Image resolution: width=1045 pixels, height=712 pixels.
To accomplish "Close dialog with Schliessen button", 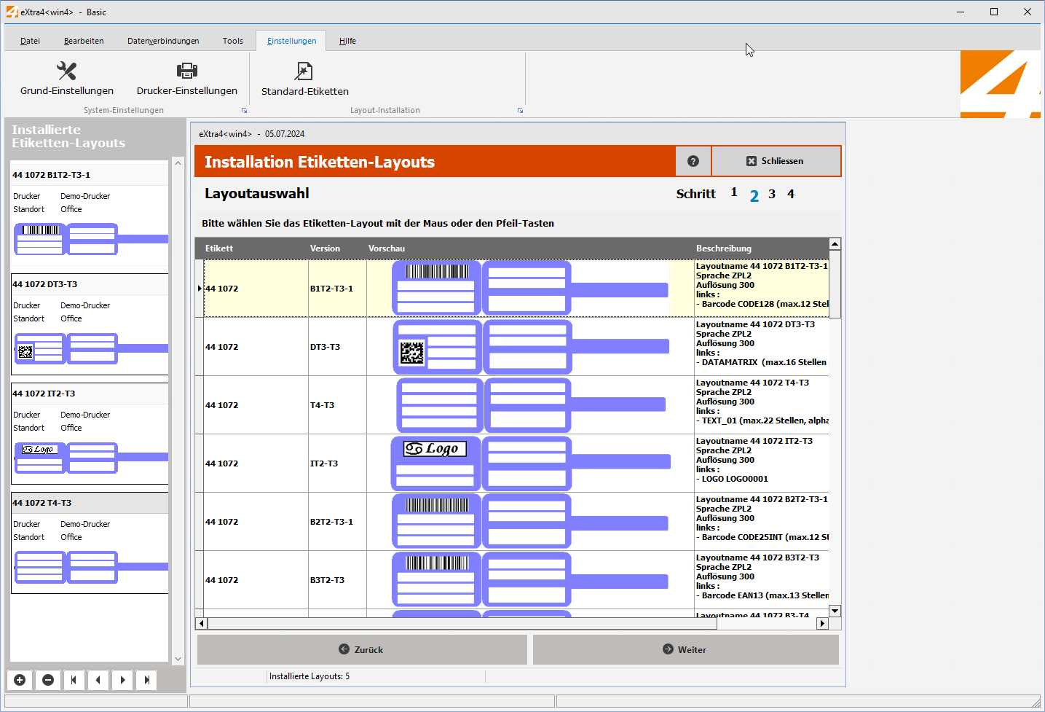I will [776, 161].
